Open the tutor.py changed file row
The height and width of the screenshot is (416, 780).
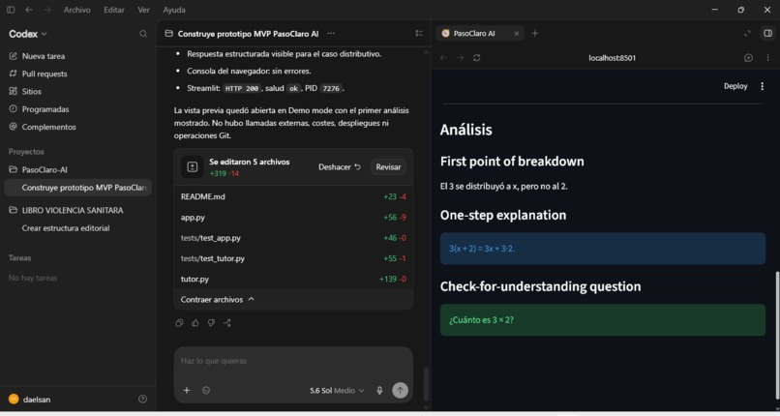[293, 279]
